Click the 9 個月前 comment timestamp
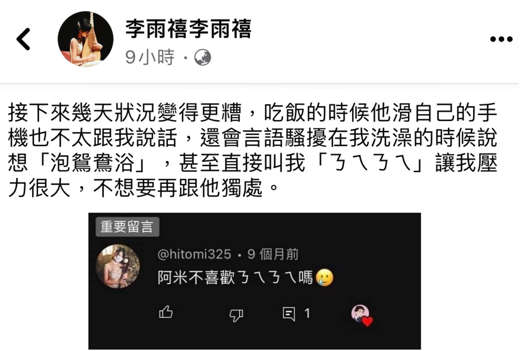This screenshot has height=351, width=521. [273, 255]
